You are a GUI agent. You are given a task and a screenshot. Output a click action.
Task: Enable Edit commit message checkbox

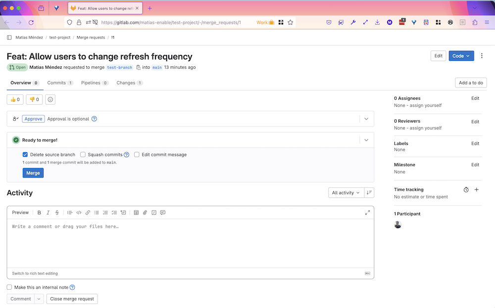click(137, 154)
